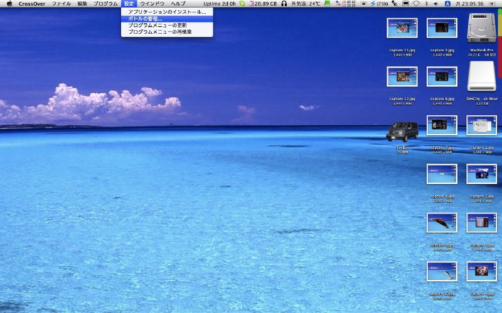502x313 pixels.
Task: Select the capture 5.jpg thumbnail
Action: click(x=442, y=28)
